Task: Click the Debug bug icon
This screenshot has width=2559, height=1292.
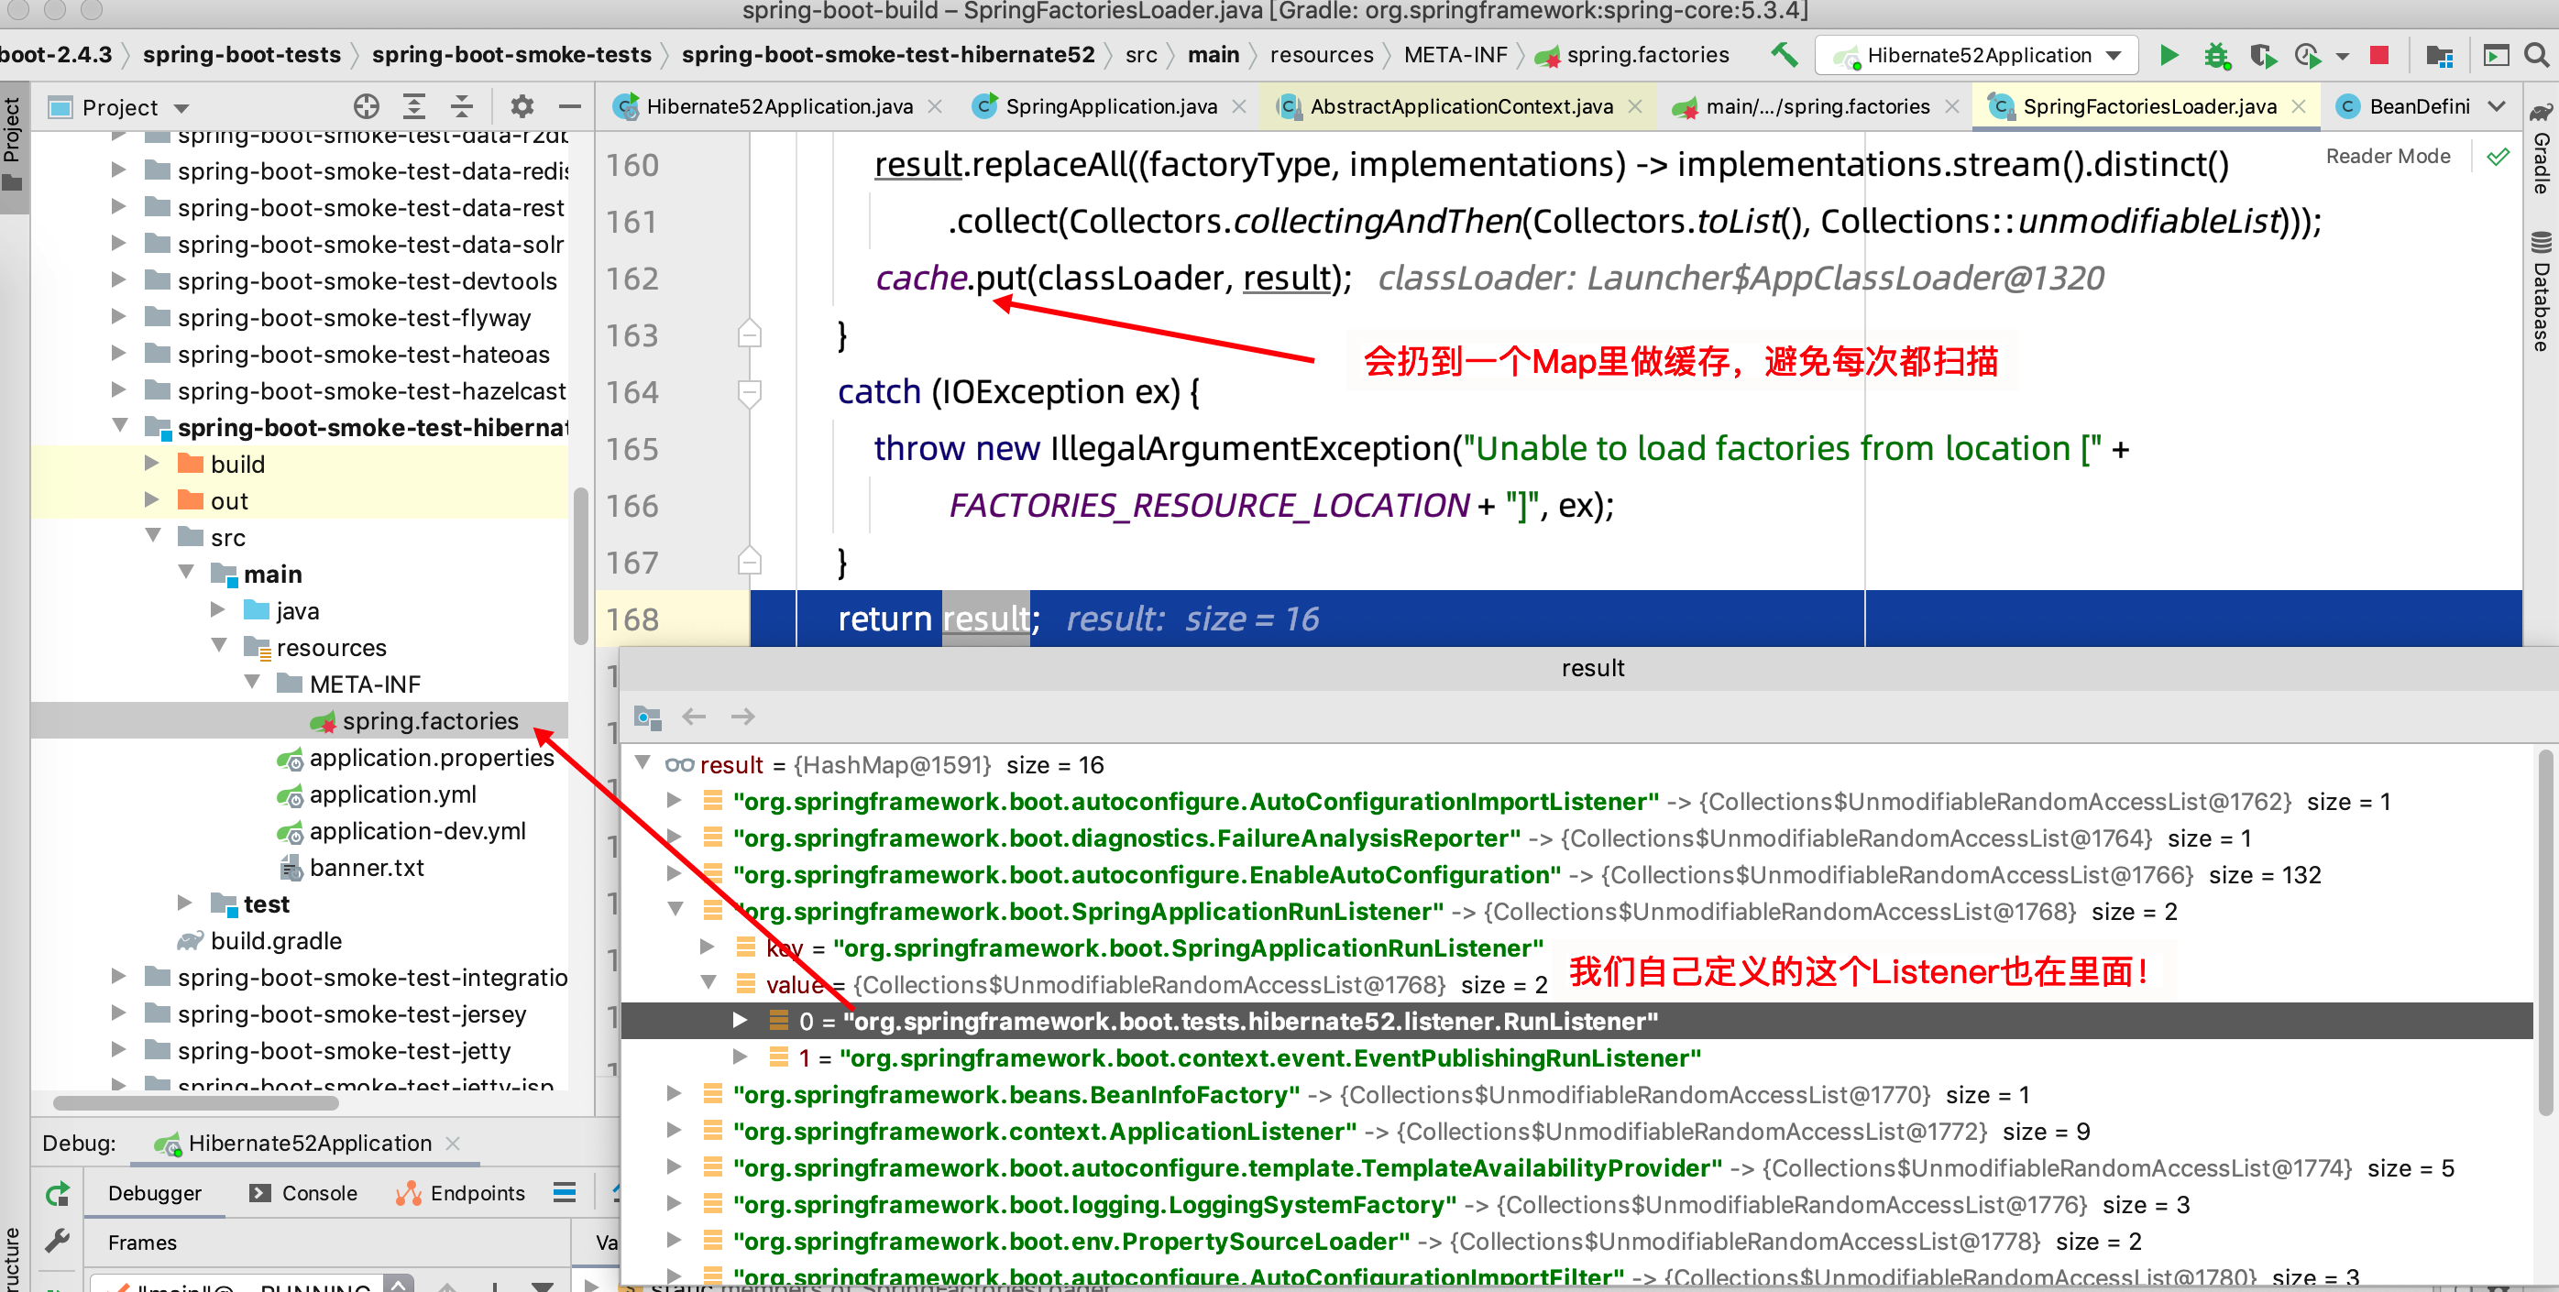Action: coord(2216,56)
